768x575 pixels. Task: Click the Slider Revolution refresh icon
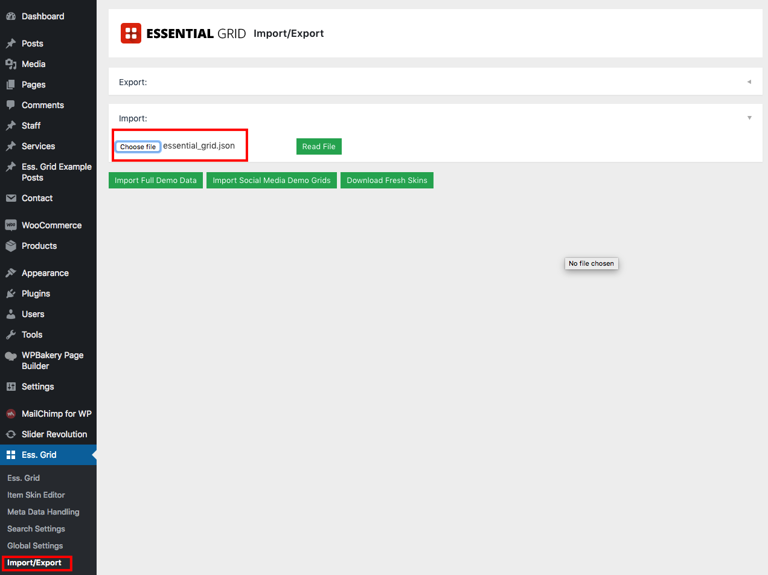pyautogui.click(x=11, y=434)
